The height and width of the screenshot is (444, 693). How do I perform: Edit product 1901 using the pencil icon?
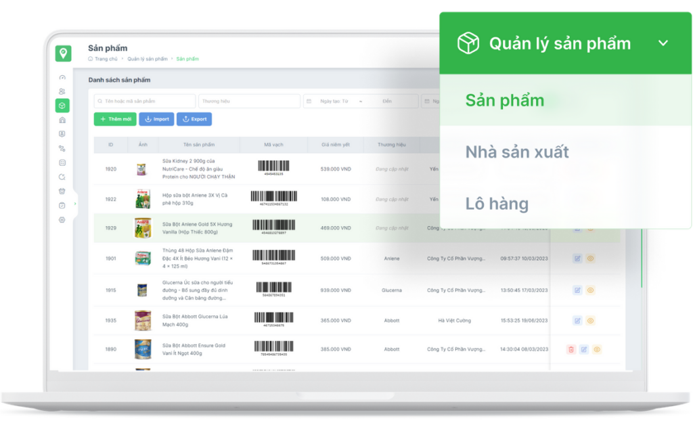coord(577,258)
